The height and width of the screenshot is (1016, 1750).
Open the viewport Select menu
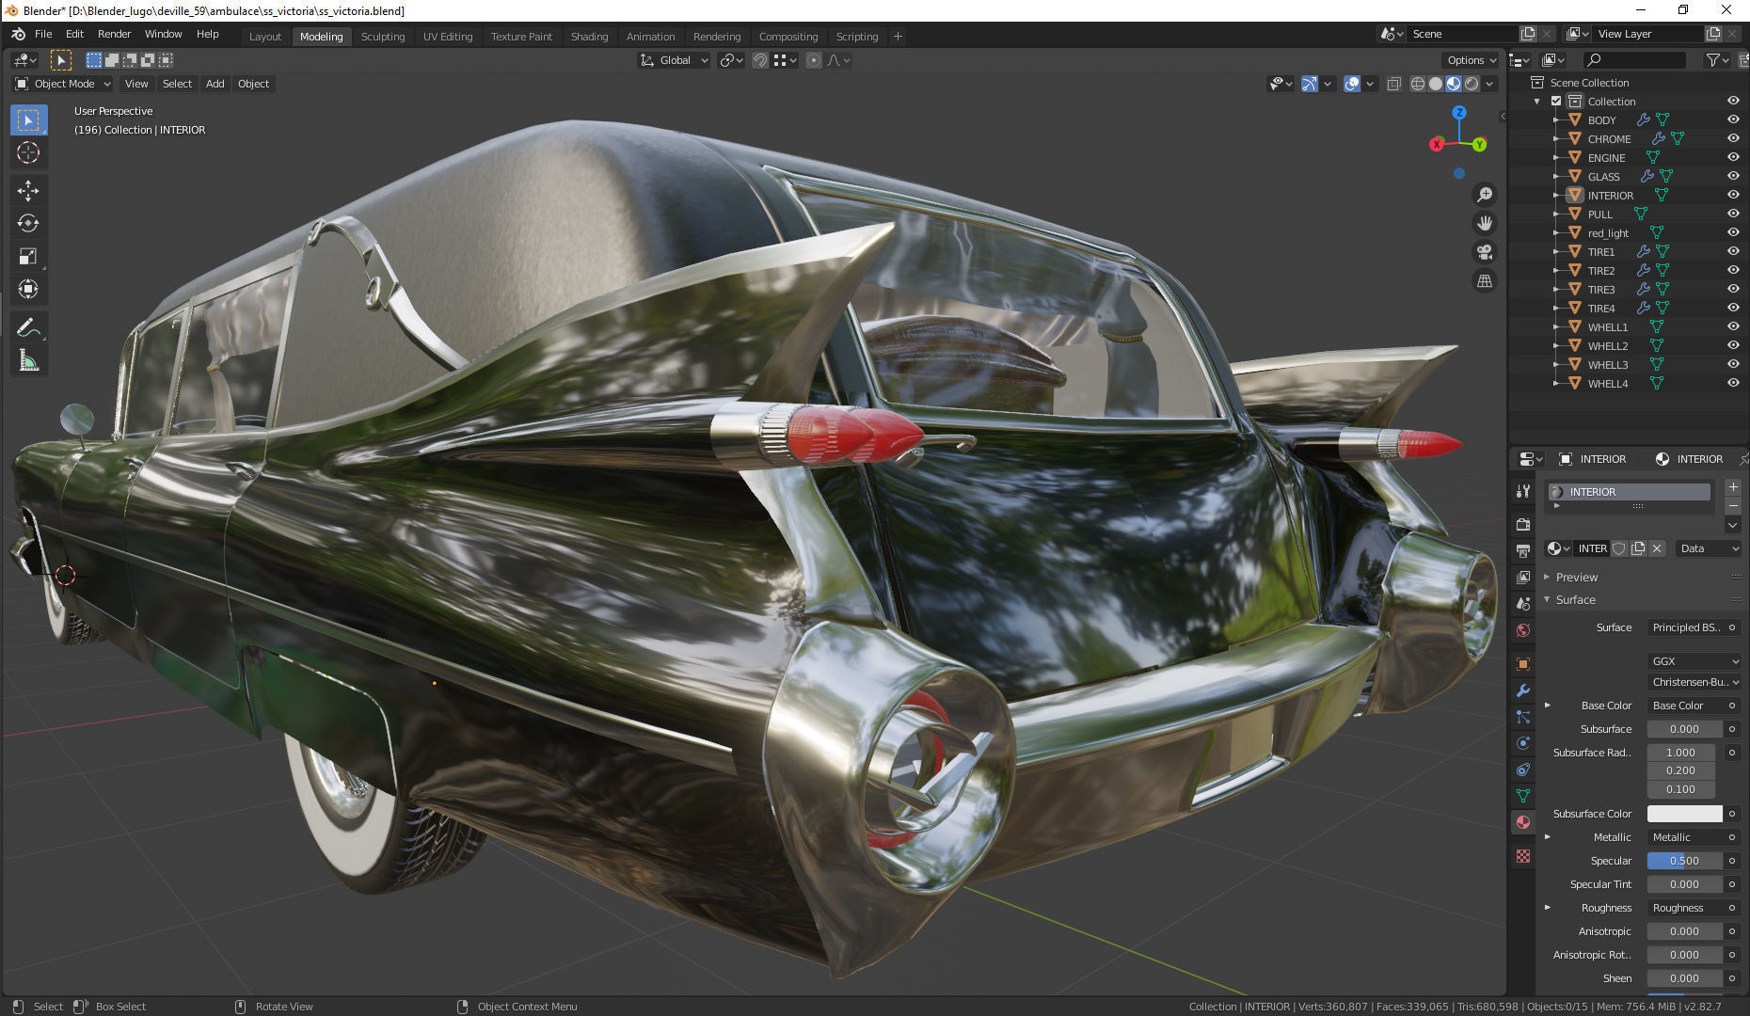tap(177, 84)
